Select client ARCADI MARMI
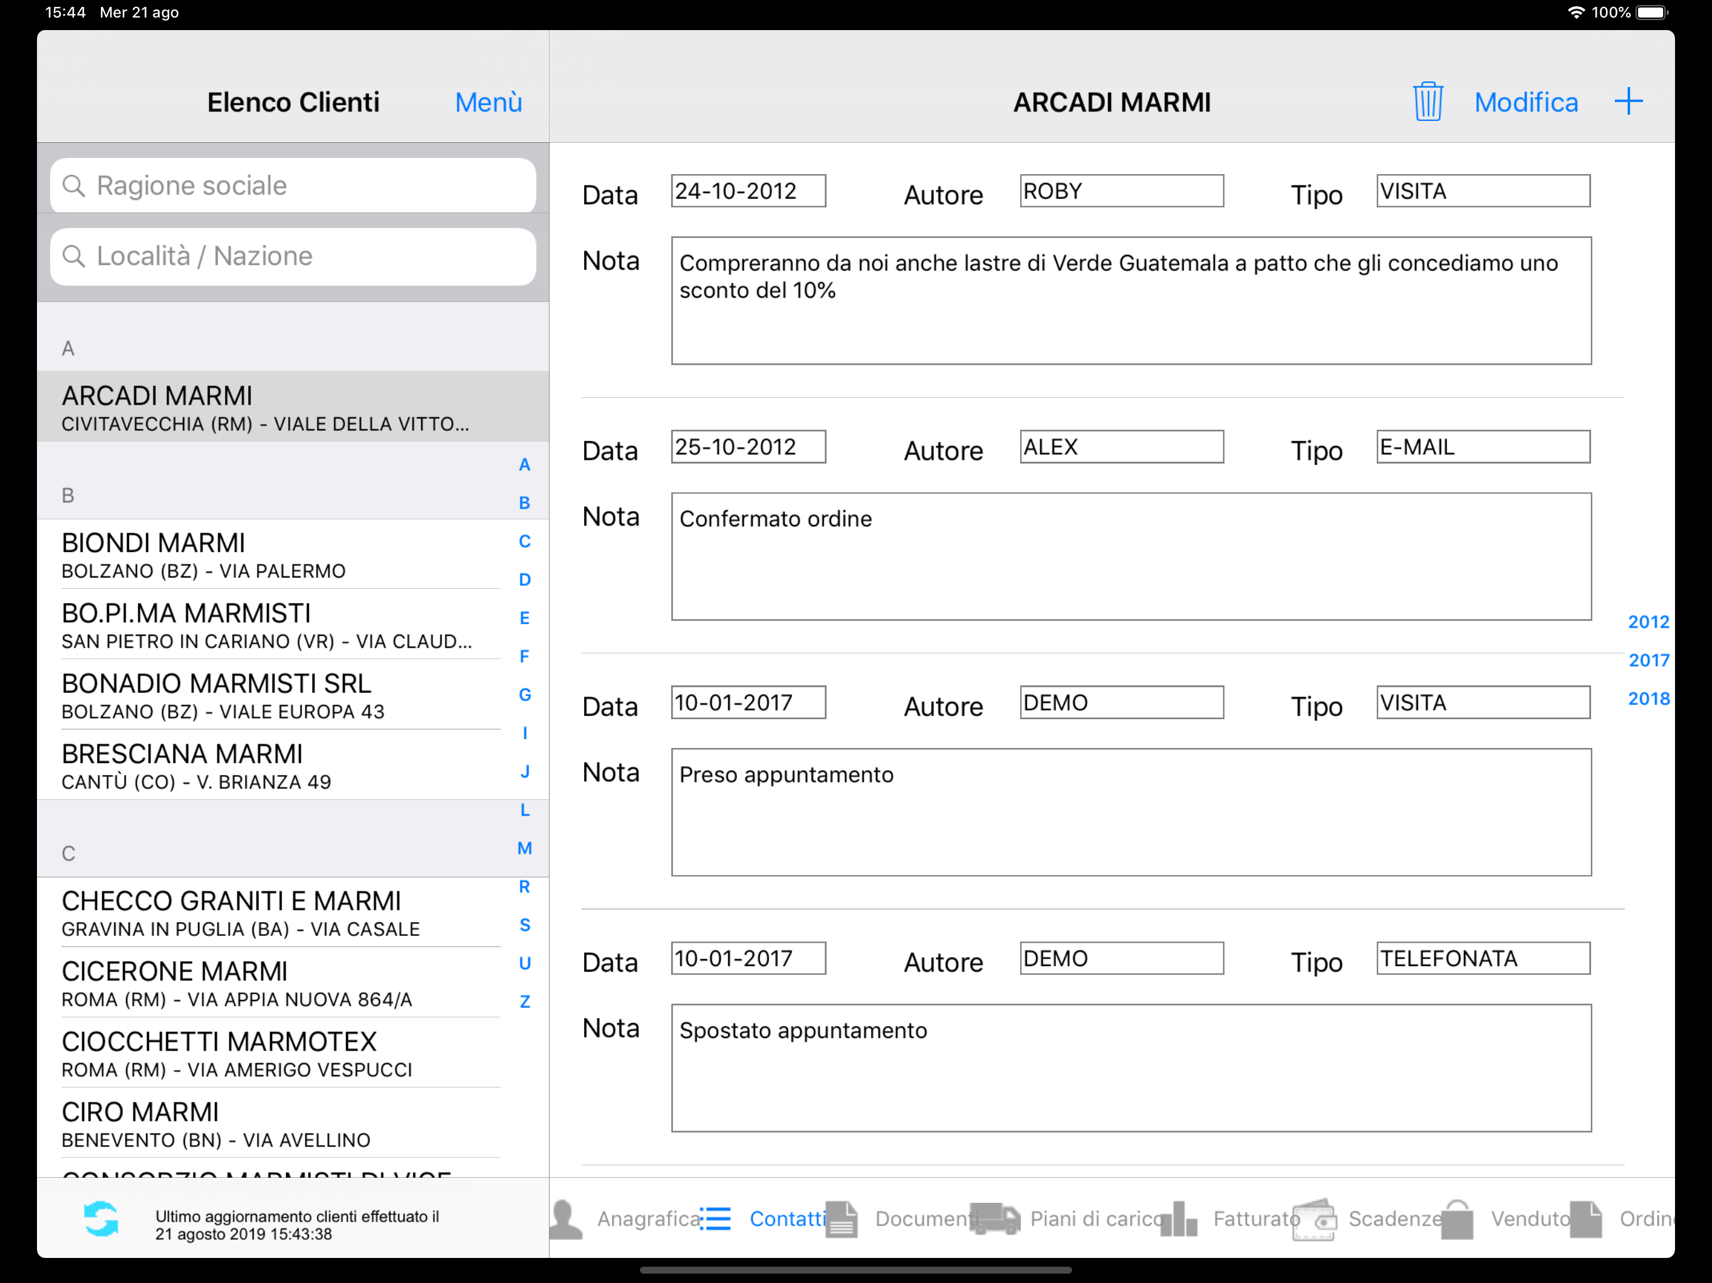The width and height of the screenshot is (1712, 1283). coord(293,407)
